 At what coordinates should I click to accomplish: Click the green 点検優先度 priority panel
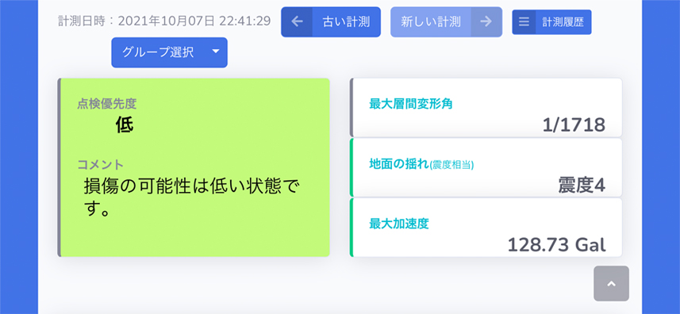pyautogui.click(x=194, y=167)
